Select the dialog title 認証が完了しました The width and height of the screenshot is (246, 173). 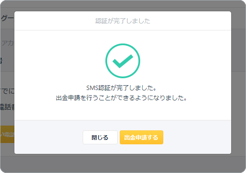pyautogui.click(x=123, y=21)
